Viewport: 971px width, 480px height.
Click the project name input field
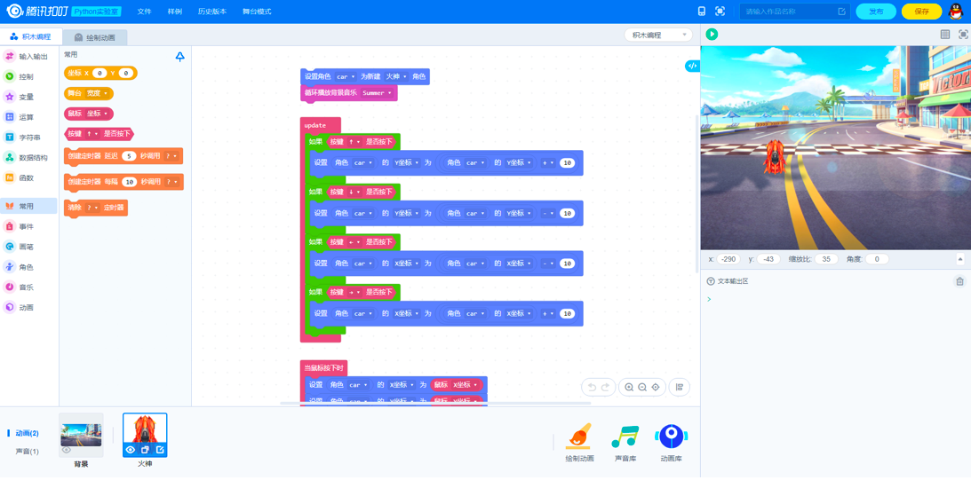789,12
